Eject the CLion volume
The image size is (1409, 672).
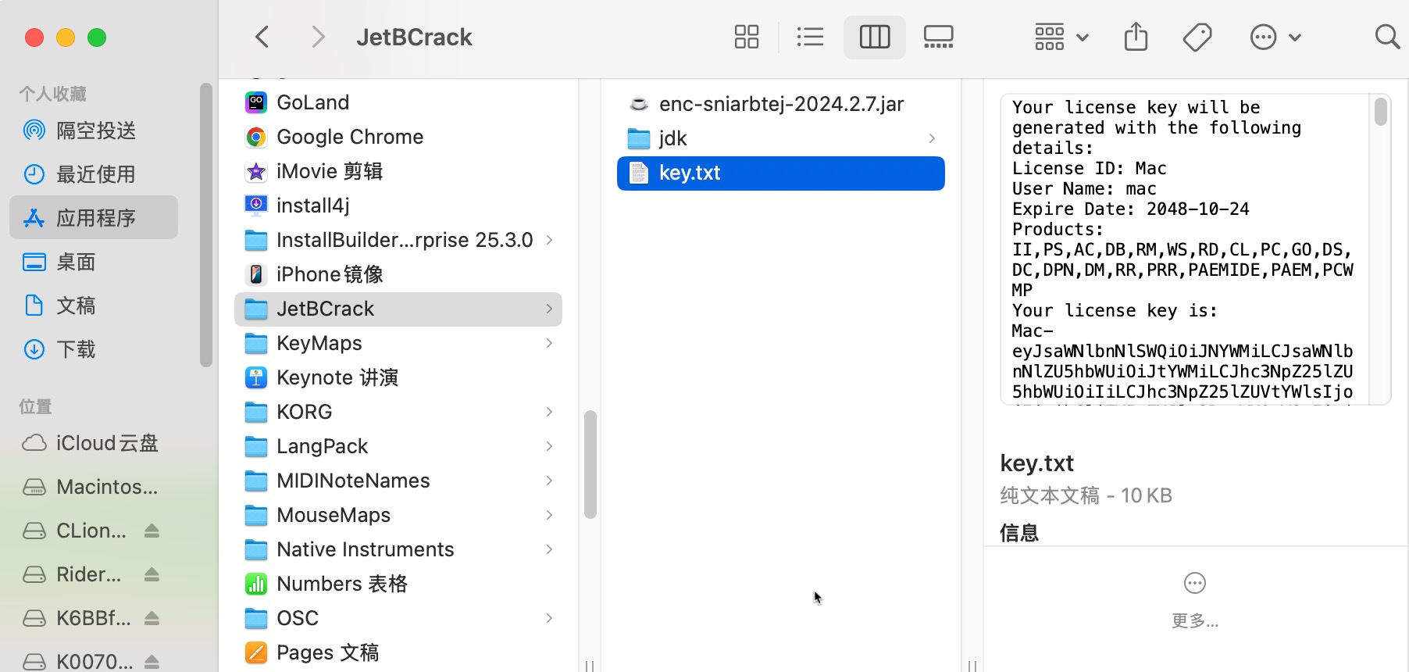click(x=152, y=531)
